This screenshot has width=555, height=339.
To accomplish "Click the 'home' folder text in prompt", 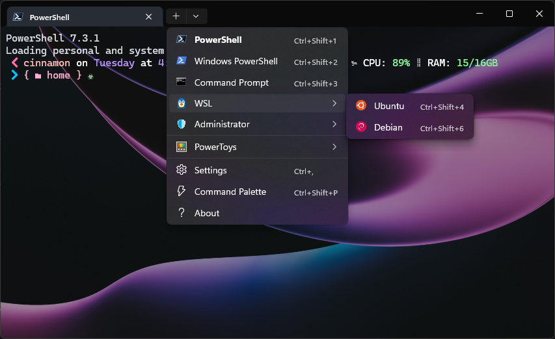I will pos(59,75).
